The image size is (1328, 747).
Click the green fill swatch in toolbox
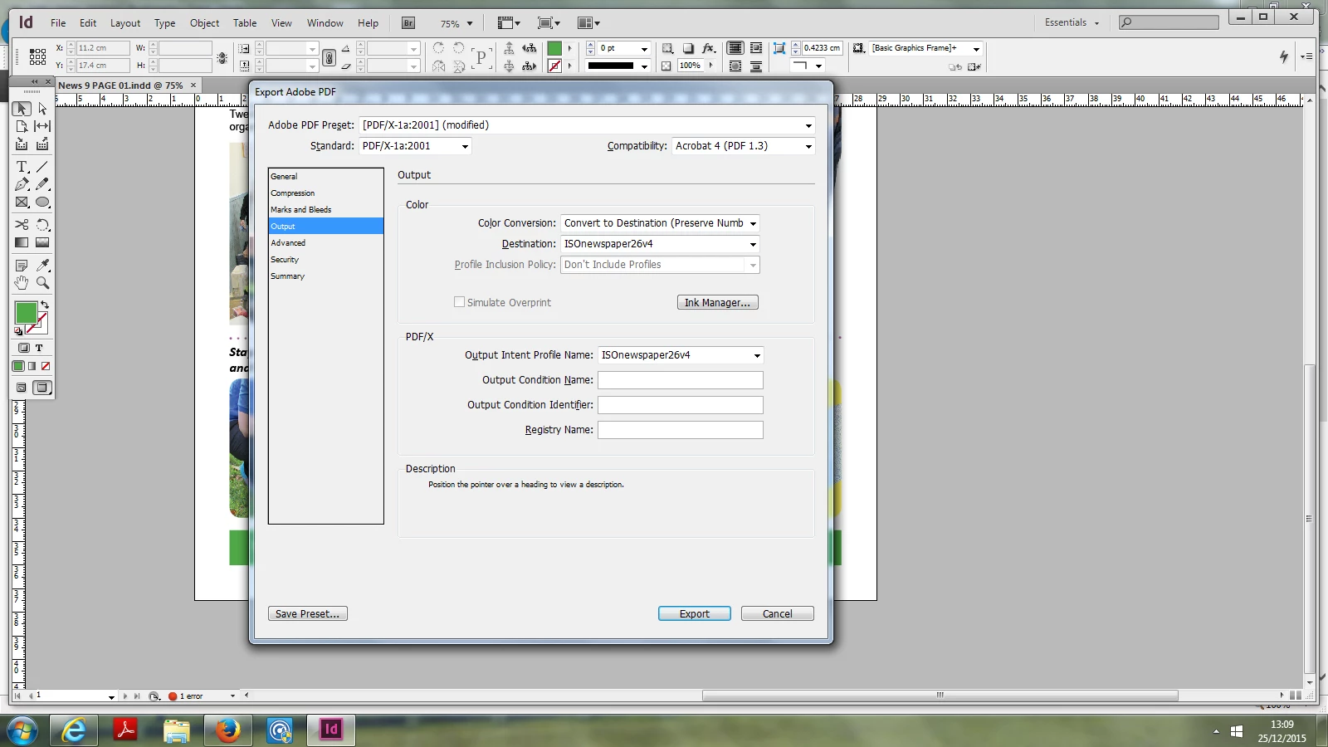pos(26,313)
